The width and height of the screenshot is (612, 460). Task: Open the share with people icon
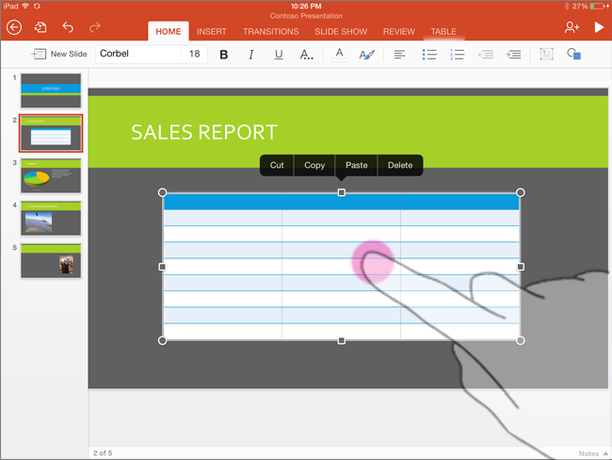click(x=572, y=28)
